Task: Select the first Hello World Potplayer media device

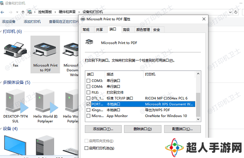Action: click(46, 101)
